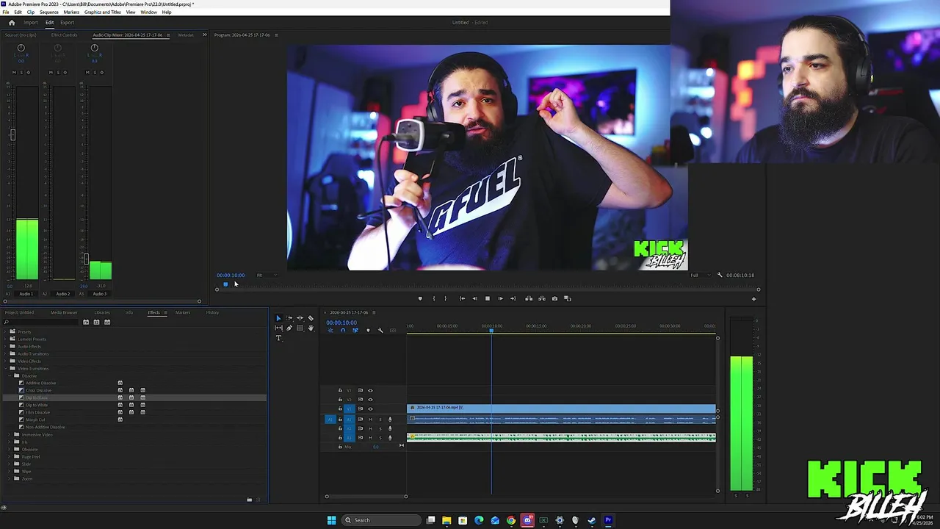Toggle Linked Selection in timeline header
This screenshot has width=940, height=529.
pyautogui.click(x=355, y=331)
